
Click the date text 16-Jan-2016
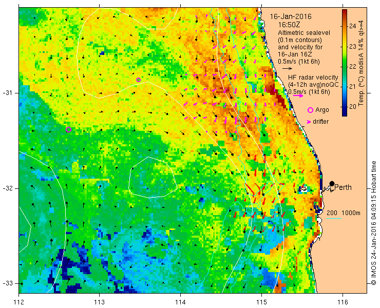(x=291, y=17)
